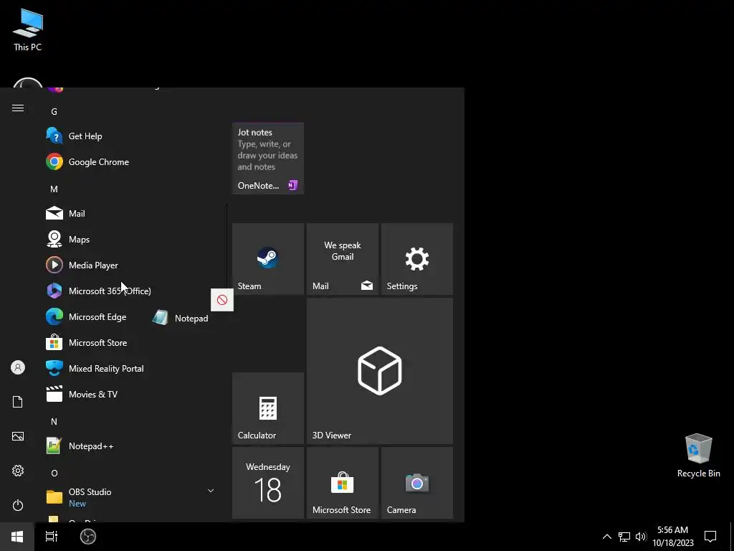Click the letter O section header
The height and width of the screenshot is (551, 734).
tap(54, 473)
